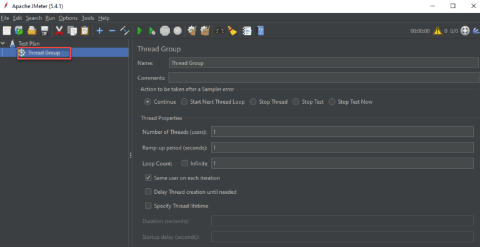Image resolution: width=480 pixels, height=247 pixels.
Task: Collapse the Test Plan tree node
Action: [3, 44]
